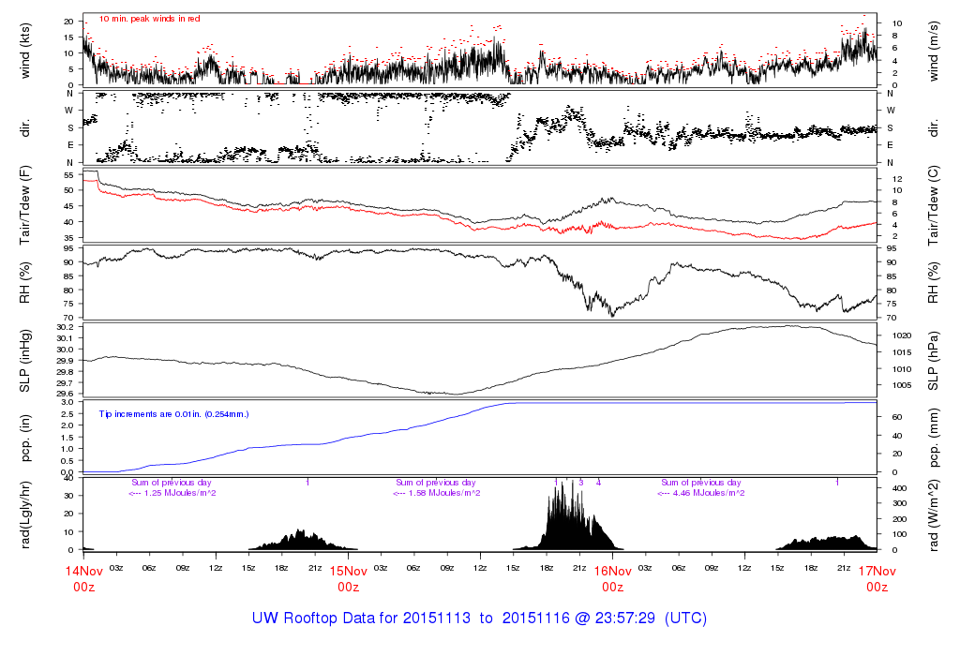
Task: Click the '12' tick on Tair/Tdew (C) axis
Action: 897,179
